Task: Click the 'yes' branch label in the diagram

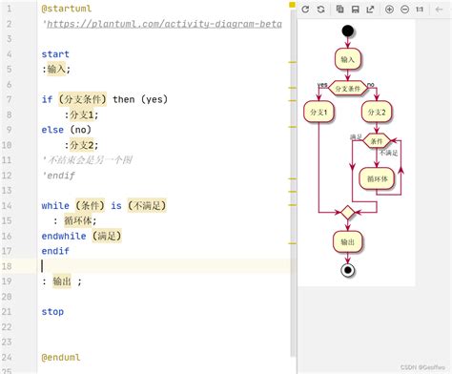Action: [322, 85]
